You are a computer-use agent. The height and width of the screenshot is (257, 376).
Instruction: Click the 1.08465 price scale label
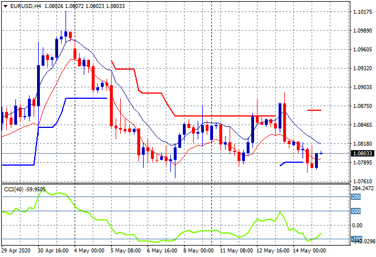coord(363,125)
